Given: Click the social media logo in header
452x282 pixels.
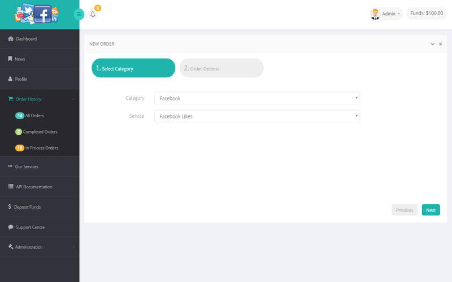Looking at the screenshot, I should click(37, 14).
